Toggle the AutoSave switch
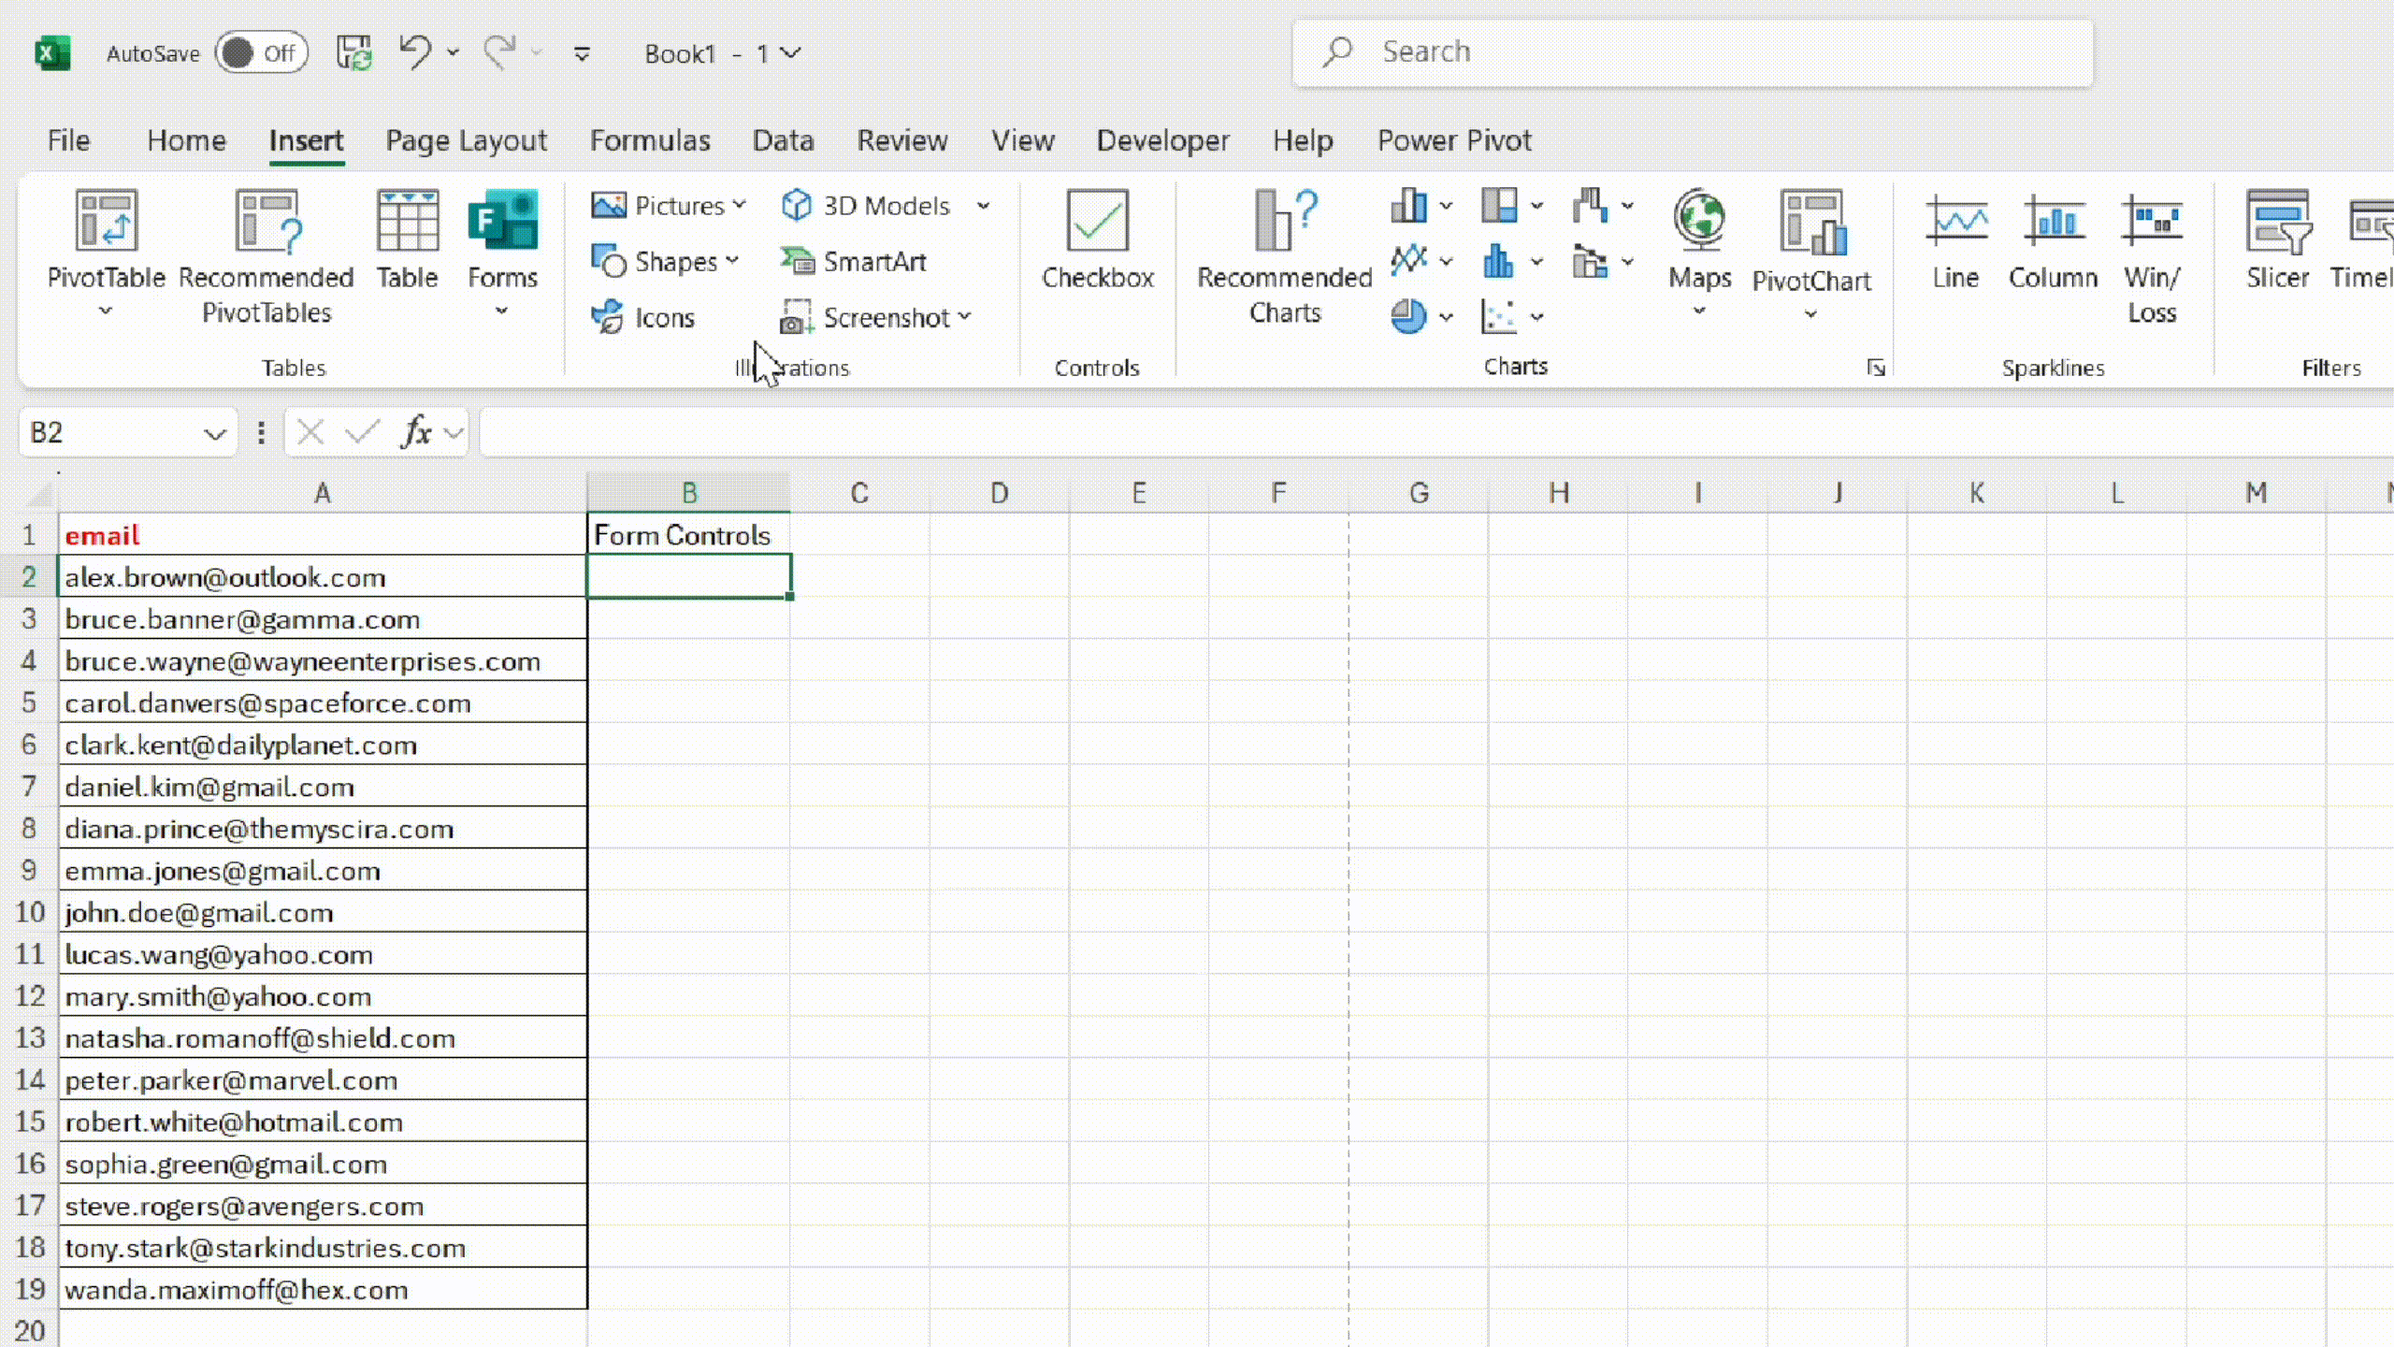Viewport: 2394px width, 1347px height. 261,53
